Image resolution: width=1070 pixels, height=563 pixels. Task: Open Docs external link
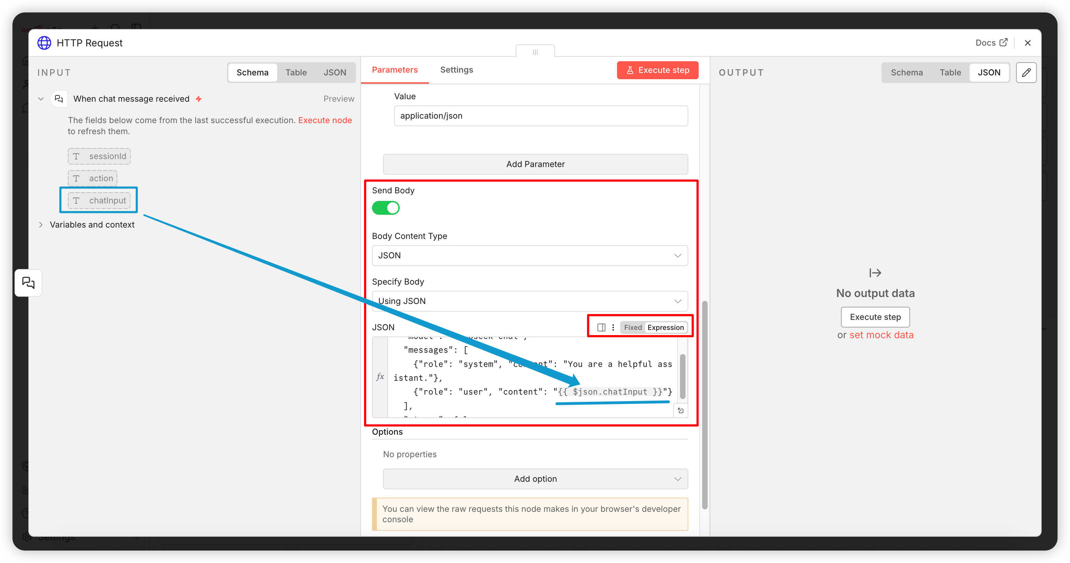point(991,43)
